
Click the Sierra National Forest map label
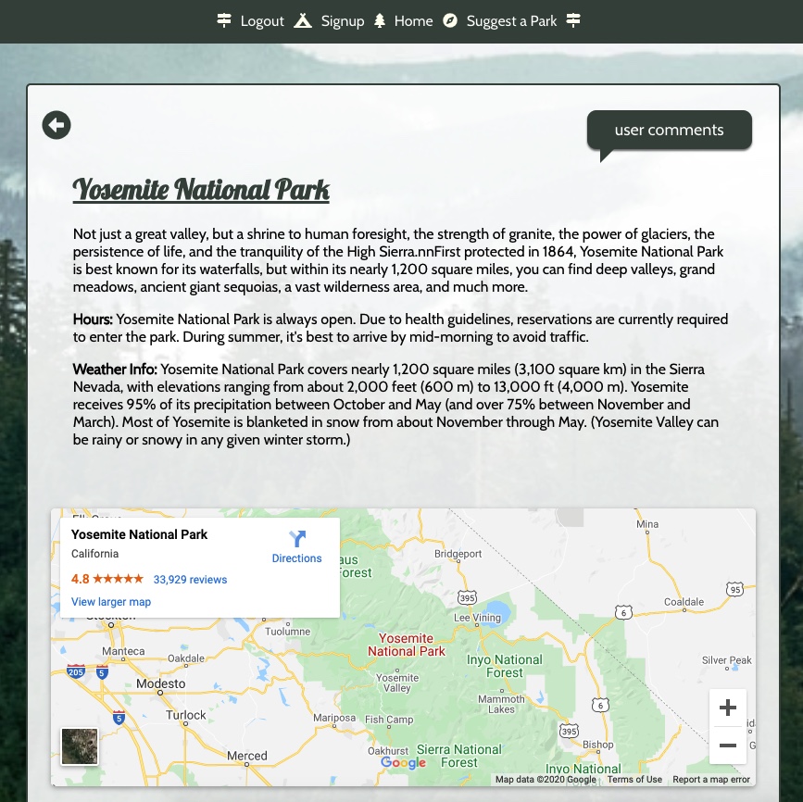pyautogui.click(x=459, y=756)
